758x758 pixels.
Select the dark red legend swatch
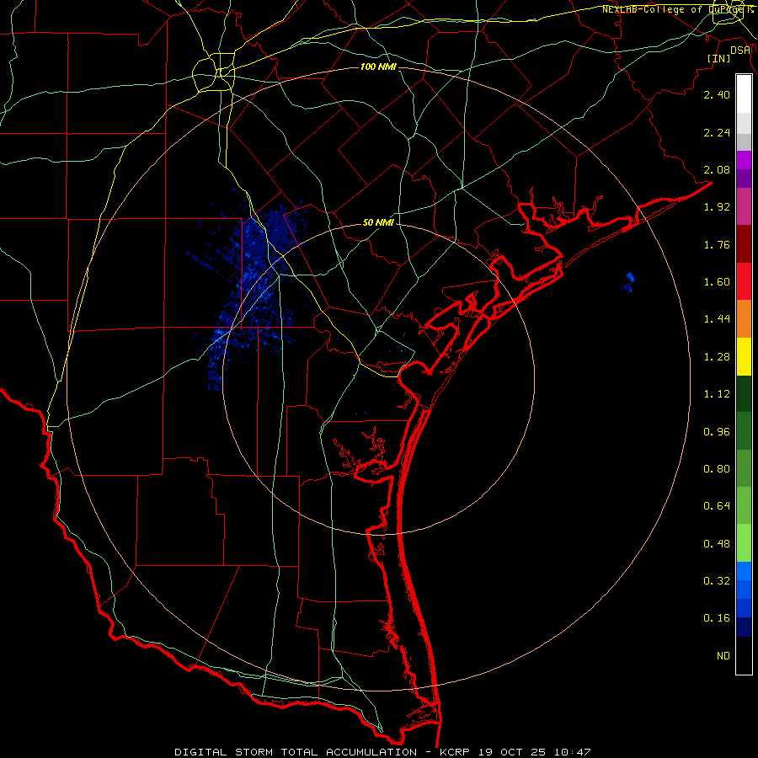pos(744,244)
